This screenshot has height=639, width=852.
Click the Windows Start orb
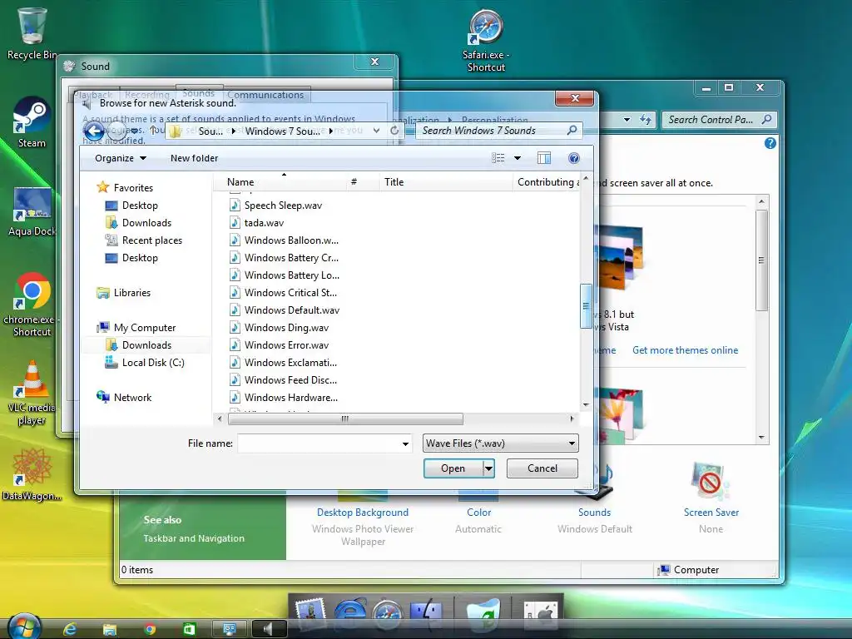click(x=24, y=627)
